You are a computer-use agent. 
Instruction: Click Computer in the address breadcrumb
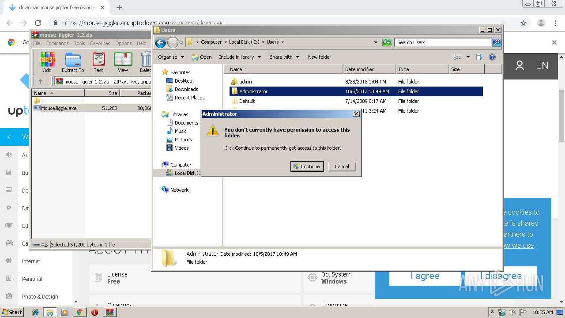click(x=211, y=42)
